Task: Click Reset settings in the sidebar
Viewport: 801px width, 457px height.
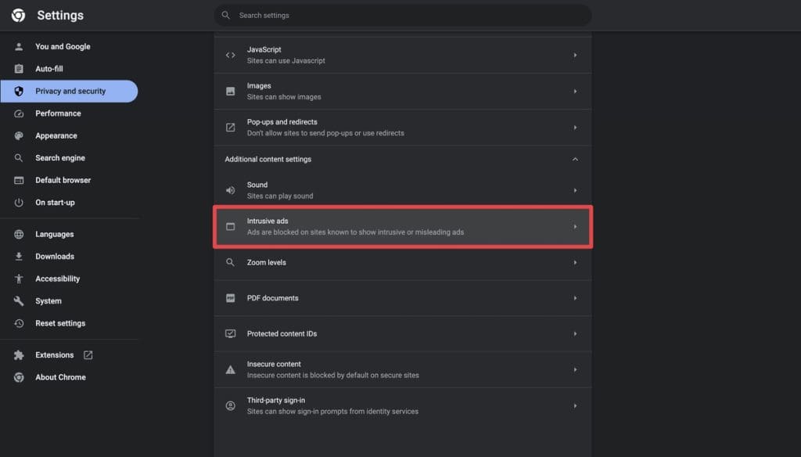Action: click(60, 323)
